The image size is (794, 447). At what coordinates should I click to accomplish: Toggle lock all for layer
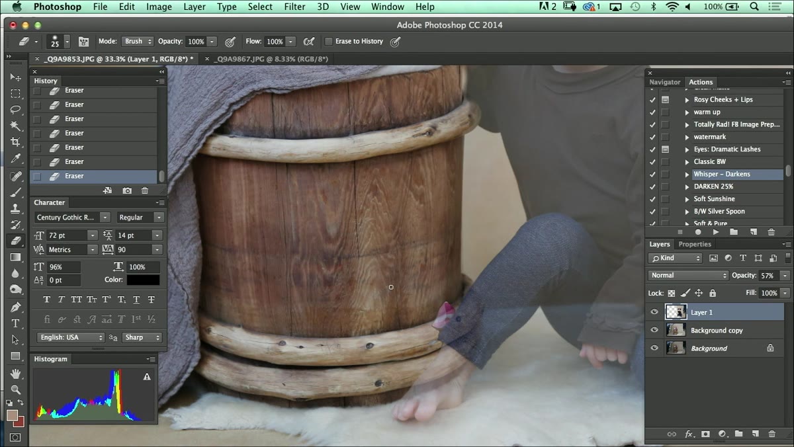pyautogui.click(x=713, y=293)
